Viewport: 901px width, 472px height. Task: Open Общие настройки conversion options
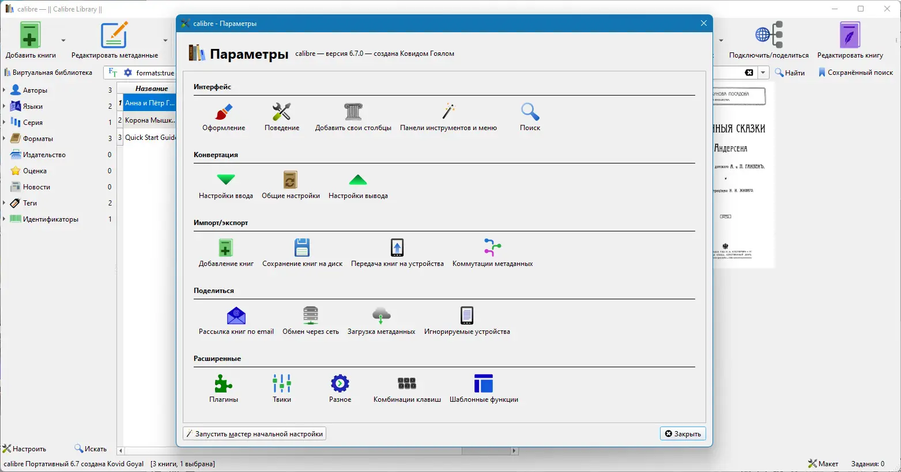click(291, 185)
